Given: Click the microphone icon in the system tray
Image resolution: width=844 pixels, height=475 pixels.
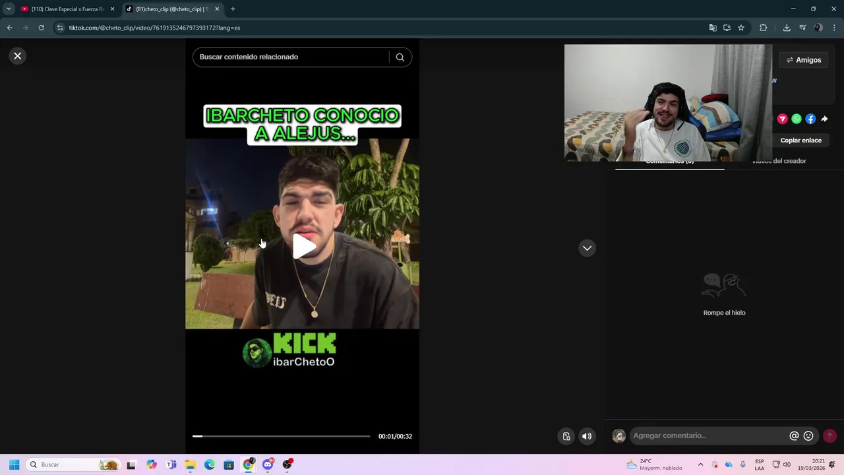Looking at the screenshot, I should (x=743, y=464).
